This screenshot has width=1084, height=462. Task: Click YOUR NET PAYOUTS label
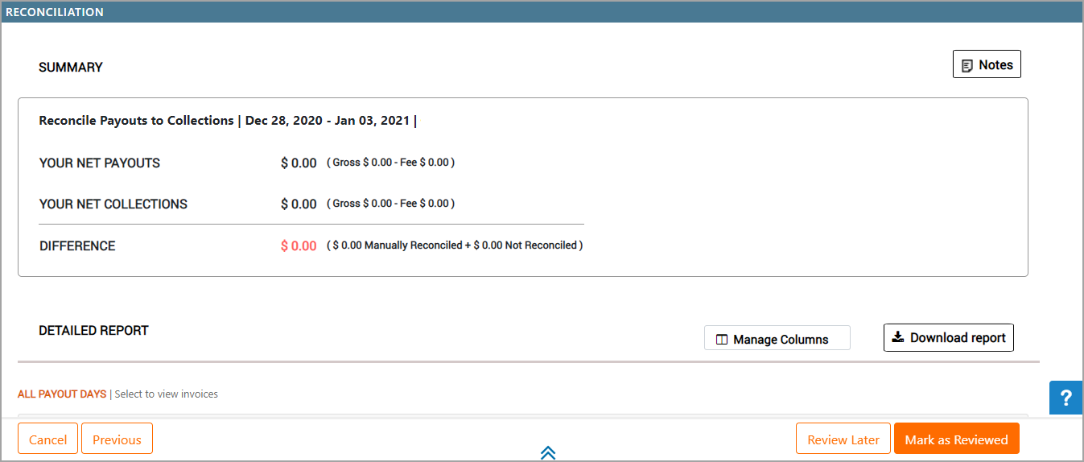click(x=100, y=163)
